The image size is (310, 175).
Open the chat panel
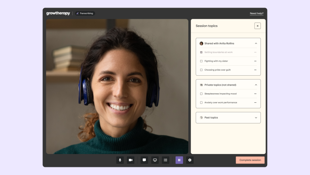point(144,160)
